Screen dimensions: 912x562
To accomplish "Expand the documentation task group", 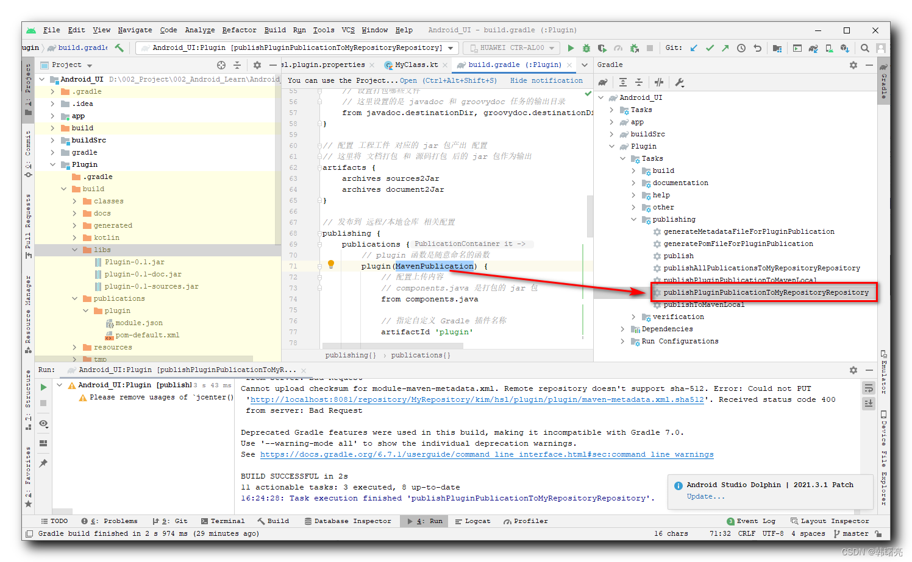I will coord(633,183).
